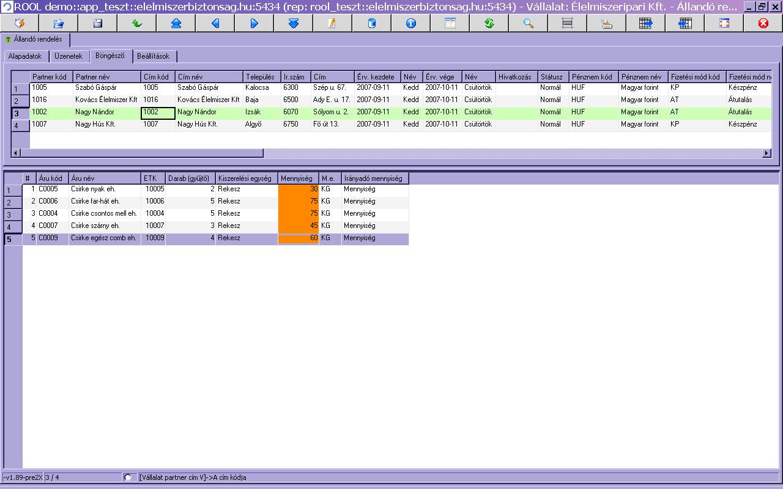Image resolution: width=783 pixels, height=489 pixels.
Task: Go to previous record with left arrow
Action: click(x=215, y=23)
